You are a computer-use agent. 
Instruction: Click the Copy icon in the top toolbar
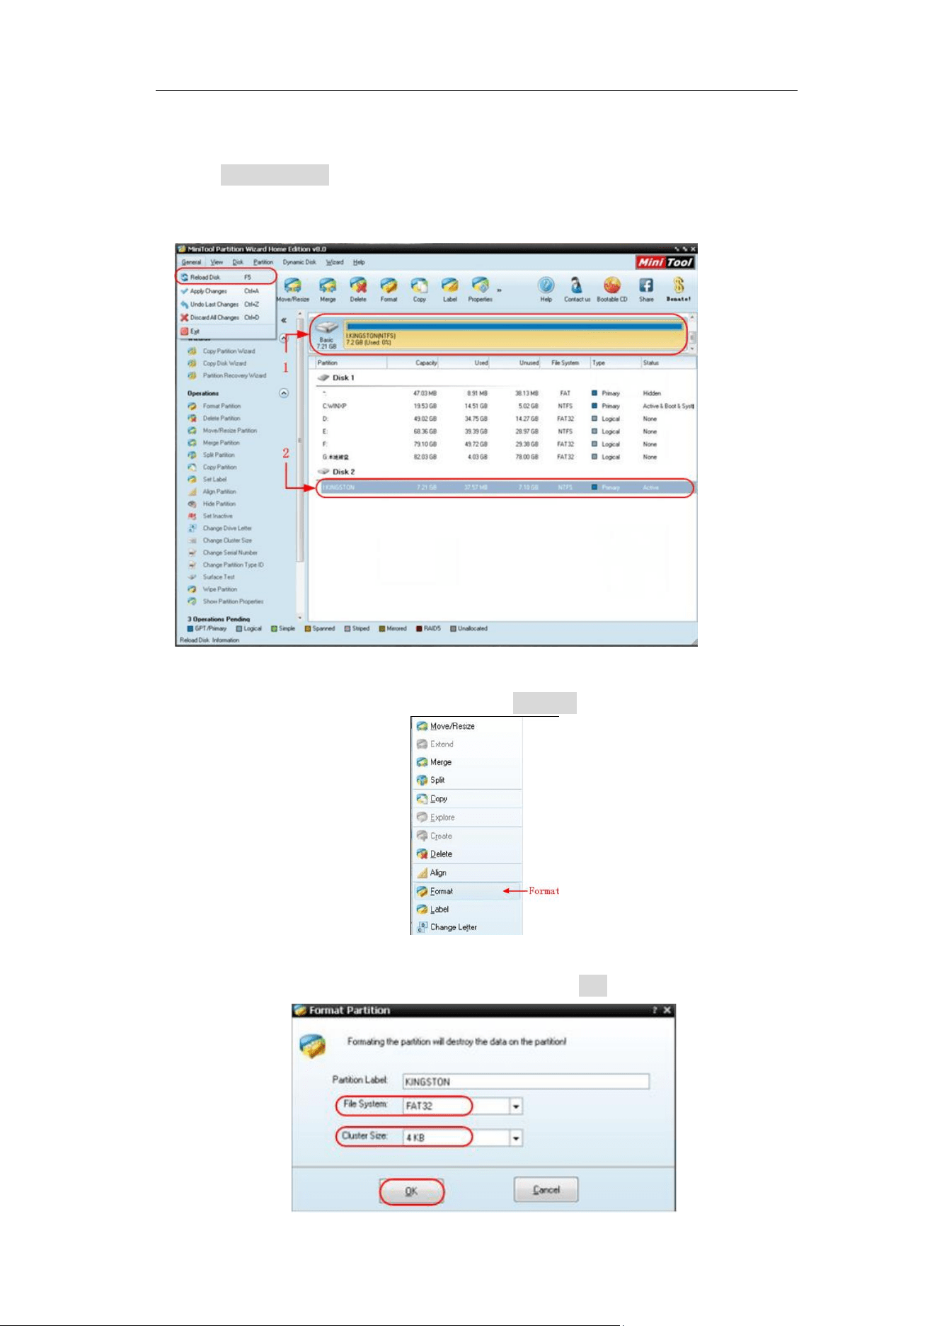pos(420,290)
